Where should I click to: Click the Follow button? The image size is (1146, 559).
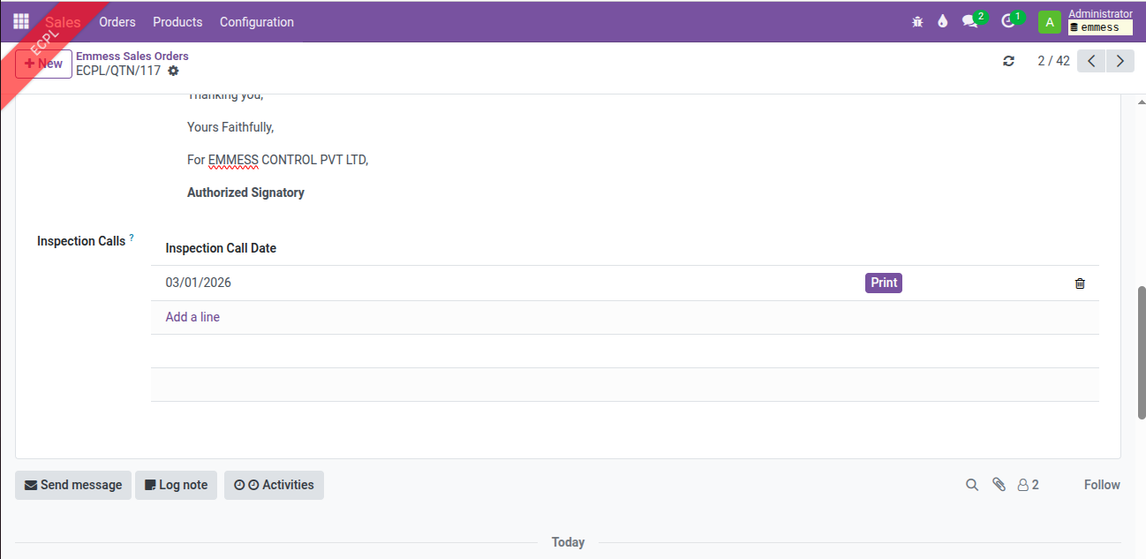tap(1101, 485)
